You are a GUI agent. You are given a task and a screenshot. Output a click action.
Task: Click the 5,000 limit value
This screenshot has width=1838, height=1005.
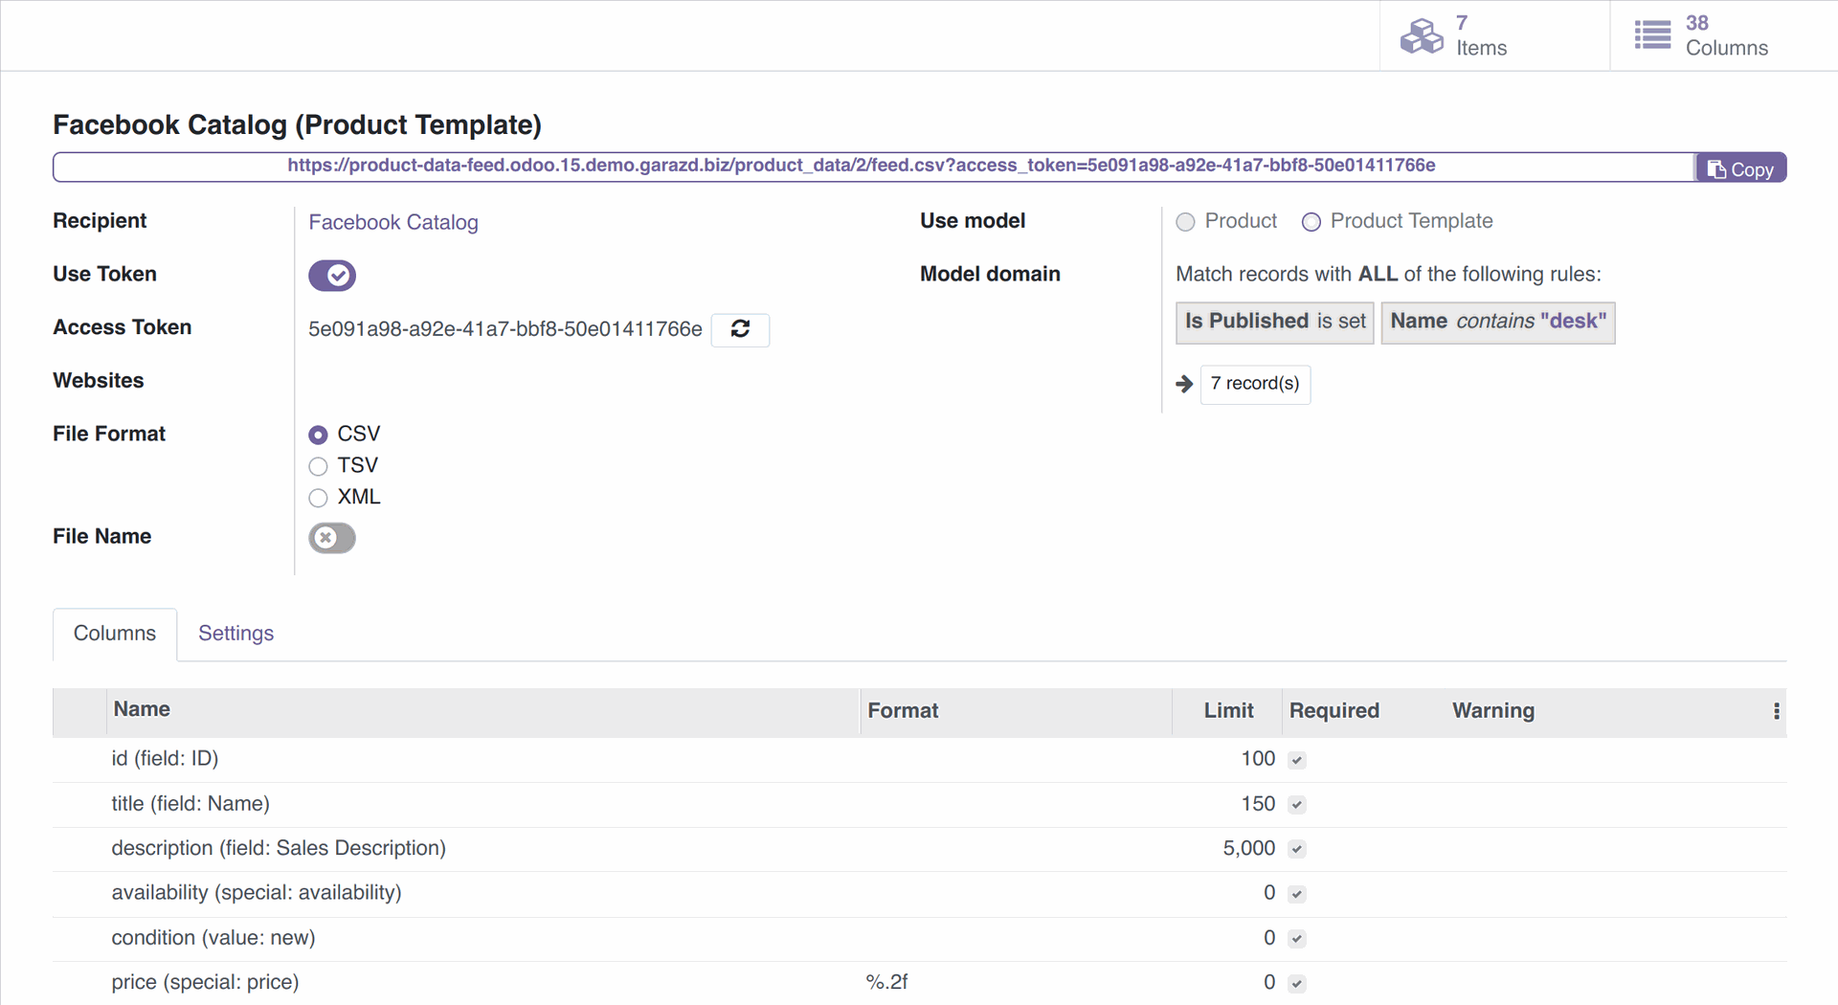tap(1249, 849)
